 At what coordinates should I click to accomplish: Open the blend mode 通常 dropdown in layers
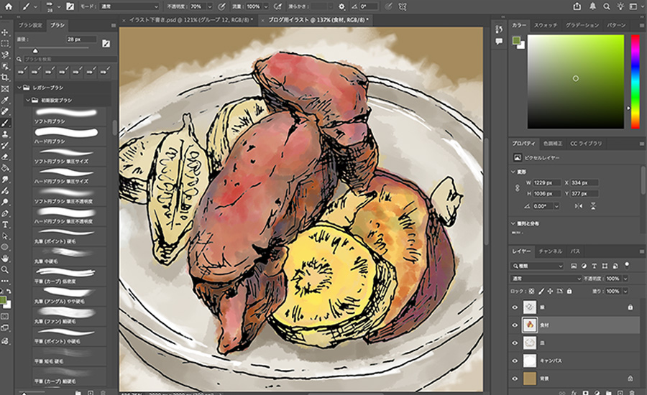[546, 279]
